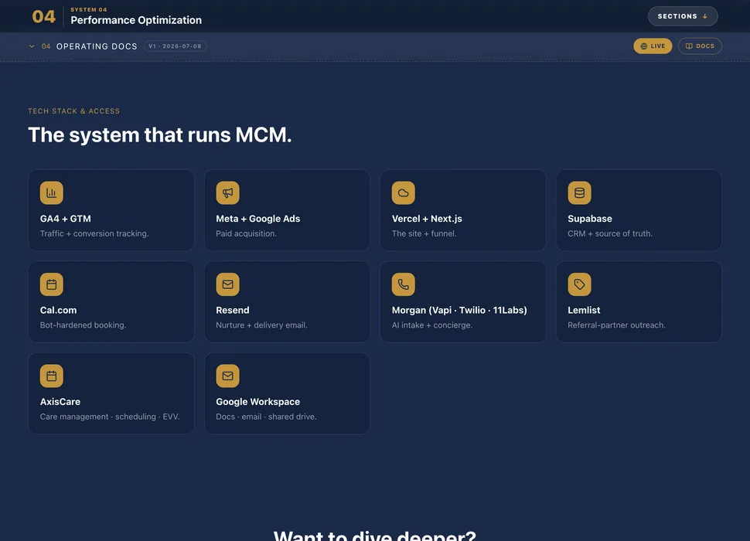Select the Vercel + Next.js card title
The width and height of the screenshot is (750, 541).
pos(427,219)
